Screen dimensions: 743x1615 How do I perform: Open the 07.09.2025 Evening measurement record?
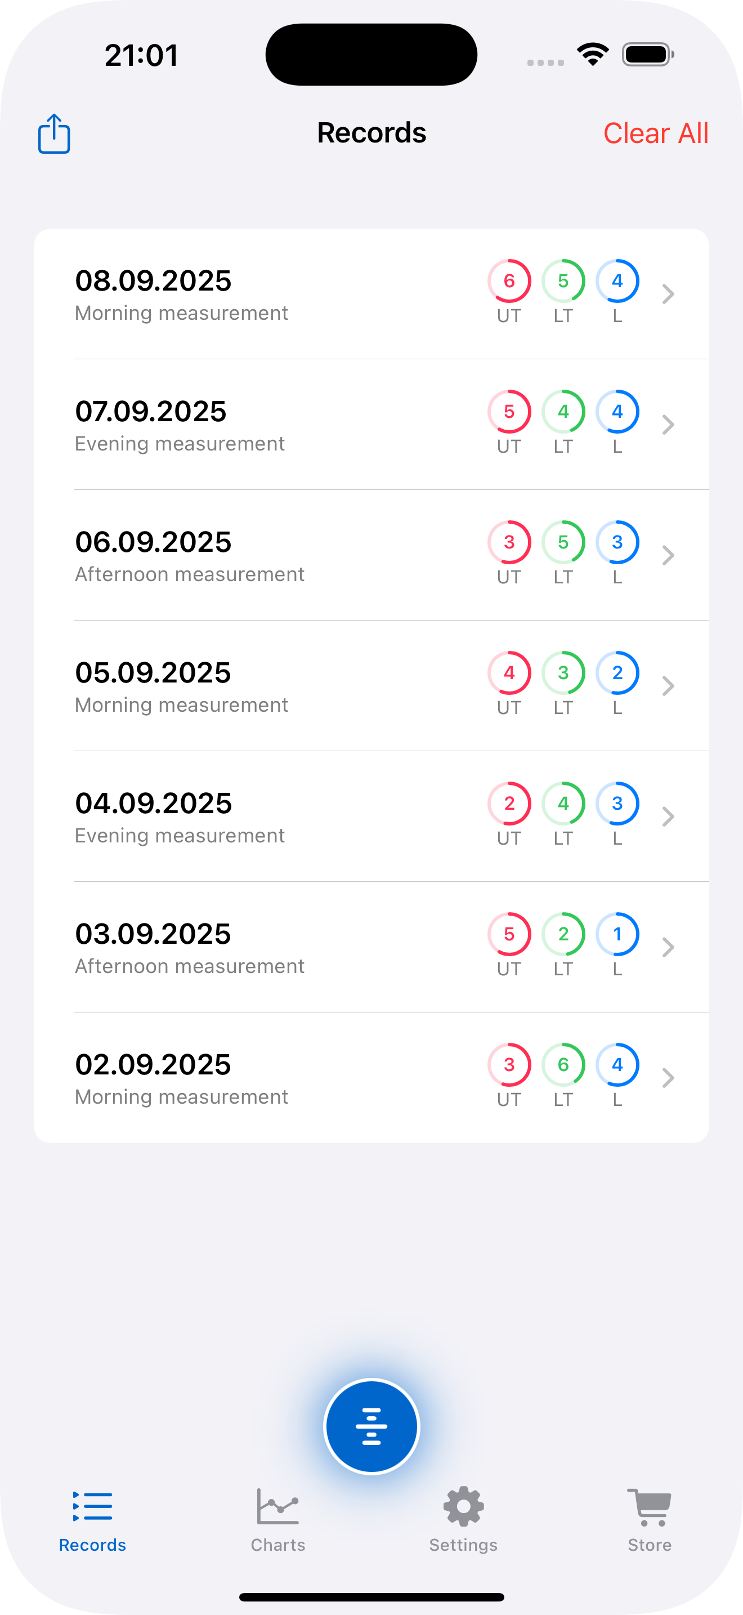click(250, 425)
